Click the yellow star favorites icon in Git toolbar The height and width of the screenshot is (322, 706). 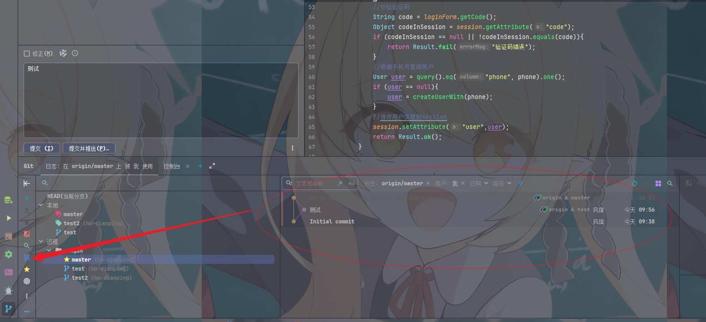click(x=27, y=269)
